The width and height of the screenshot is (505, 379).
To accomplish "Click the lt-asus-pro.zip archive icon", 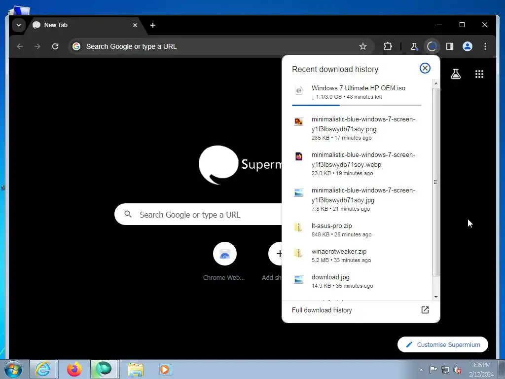I will point(298,227).
